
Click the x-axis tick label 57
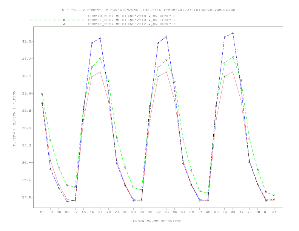coord(200,212)
